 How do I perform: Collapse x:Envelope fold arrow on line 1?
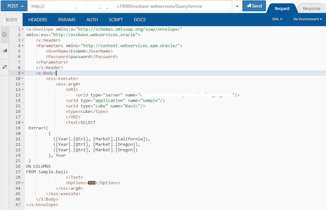tap(22, 29)
